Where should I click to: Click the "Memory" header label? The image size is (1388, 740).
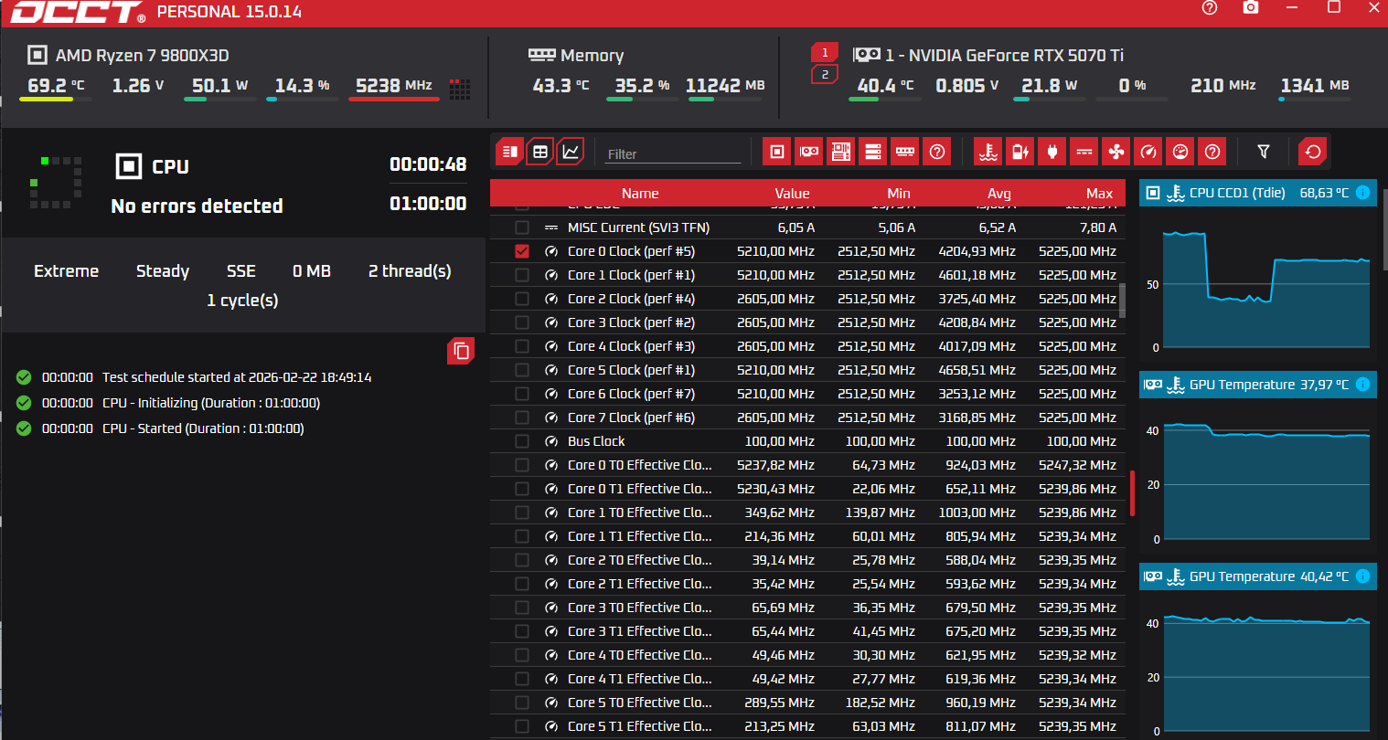click(592, 56)
